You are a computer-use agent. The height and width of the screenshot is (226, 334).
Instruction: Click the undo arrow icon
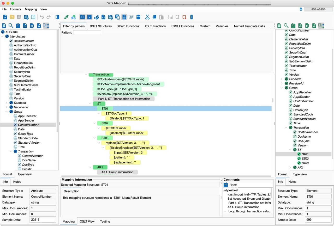click(41, 17)
